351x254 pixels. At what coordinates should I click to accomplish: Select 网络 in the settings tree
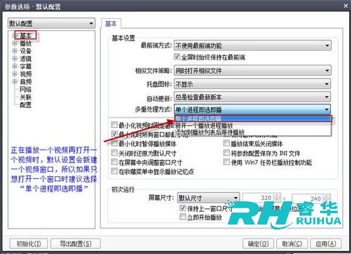(26, 90)
